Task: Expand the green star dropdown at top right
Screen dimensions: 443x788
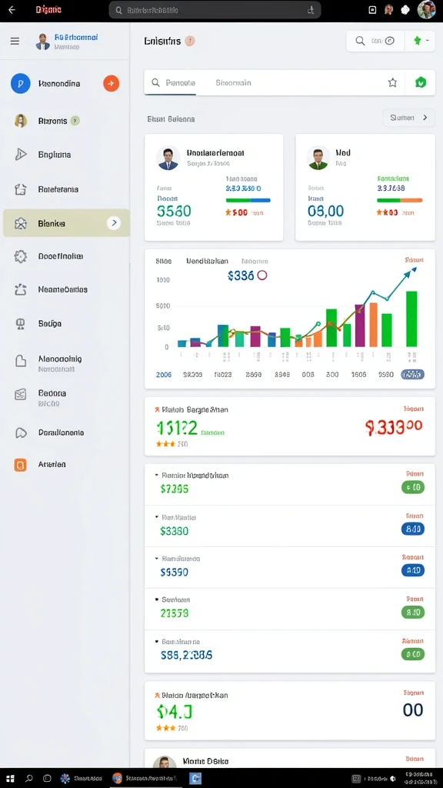Action: click(x=420, y=42)
